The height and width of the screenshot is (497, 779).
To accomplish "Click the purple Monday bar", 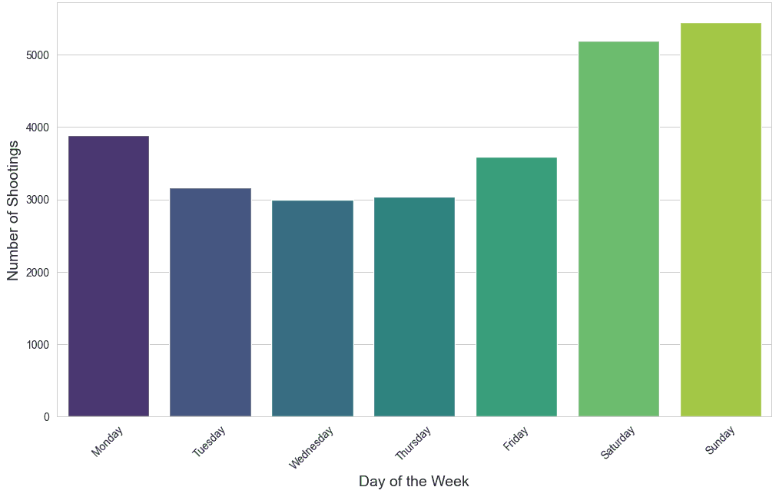I will point(108,277).
